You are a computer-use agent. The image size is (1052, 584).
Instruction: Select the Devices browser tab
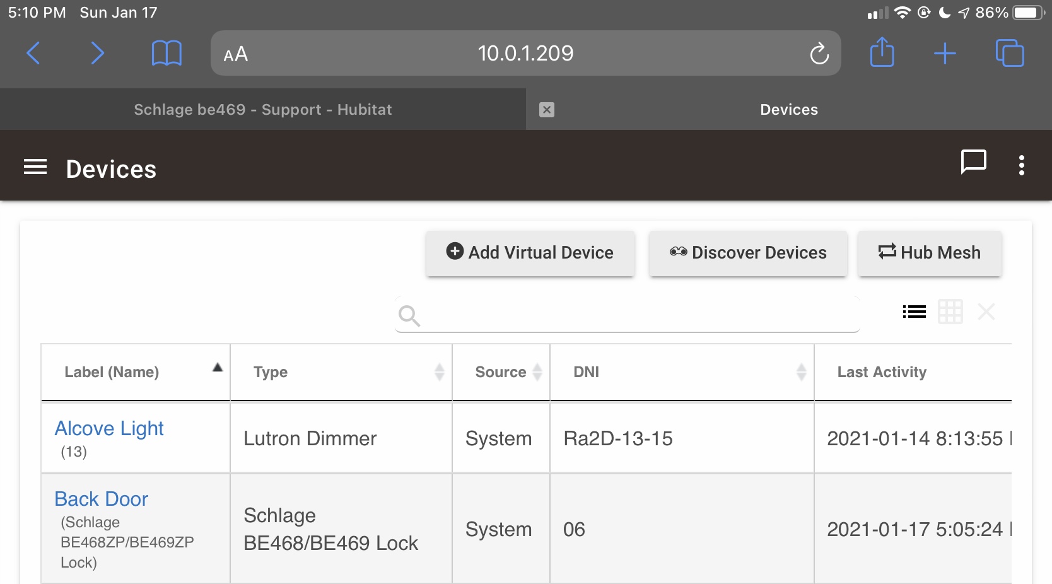pos(789,110)
